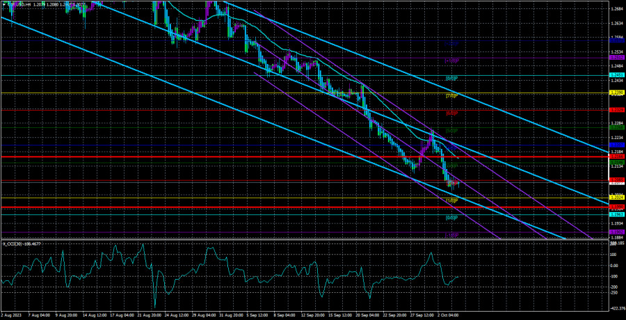Select the 1.2024 yellow price tag

pos(616,198)
